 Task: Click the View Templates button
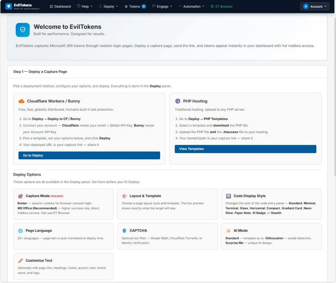pos(246,149)
